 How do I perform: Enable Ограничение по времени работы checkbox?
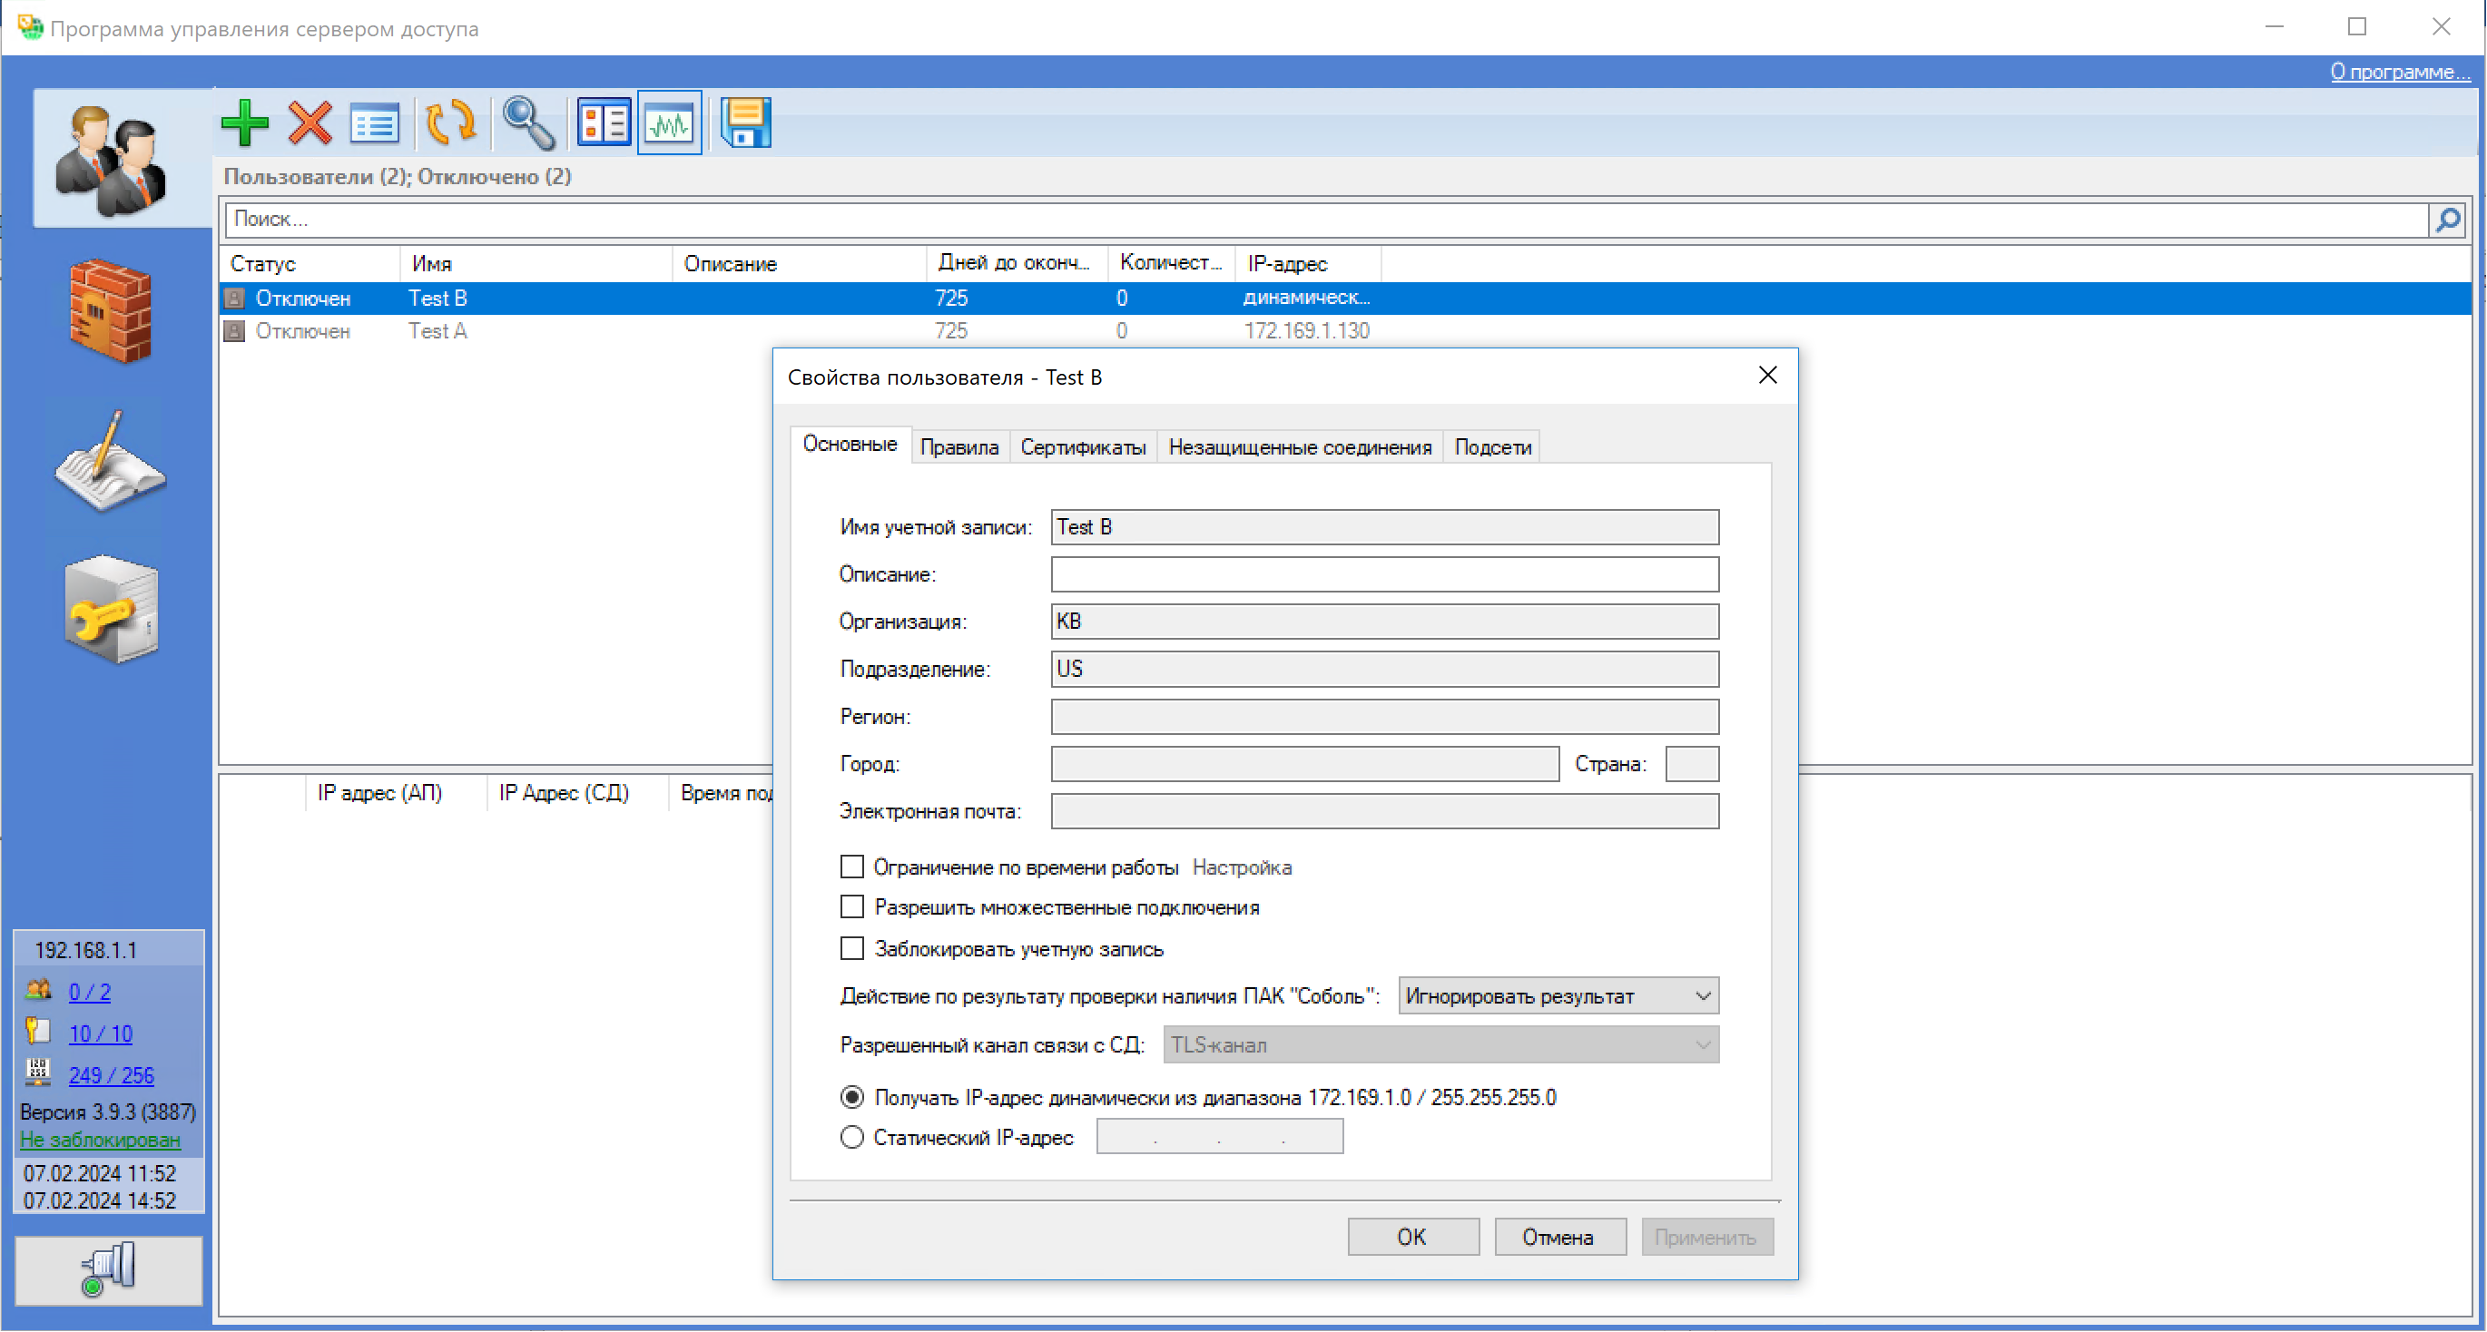[x=851, y=867]
